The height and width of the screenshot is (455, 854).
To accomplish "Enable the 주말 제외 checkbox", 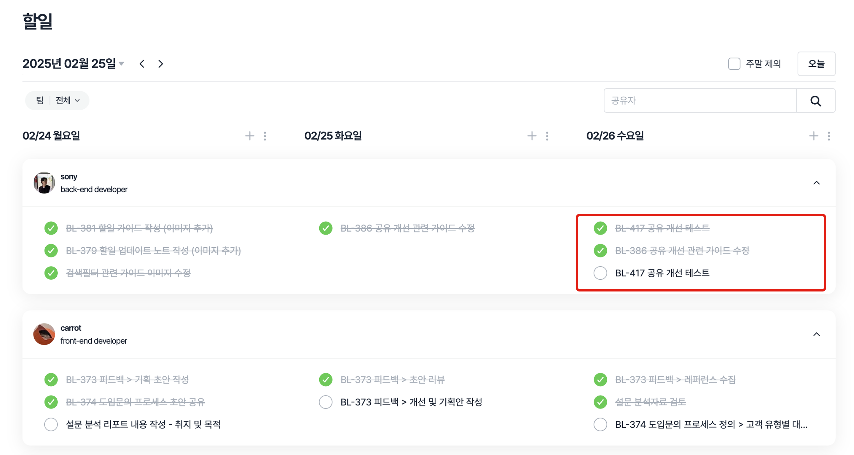I will tap(734, 64).
